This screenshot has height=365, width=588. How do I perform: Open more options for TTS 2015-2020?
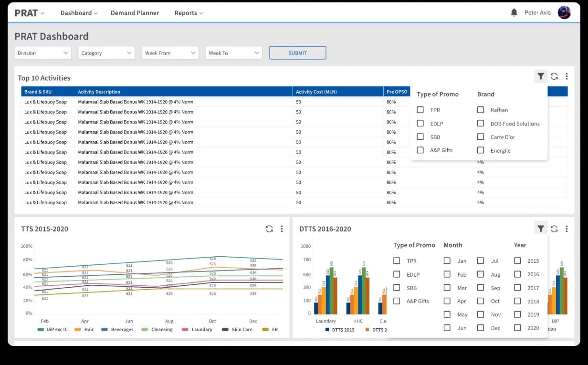(282, 229)
